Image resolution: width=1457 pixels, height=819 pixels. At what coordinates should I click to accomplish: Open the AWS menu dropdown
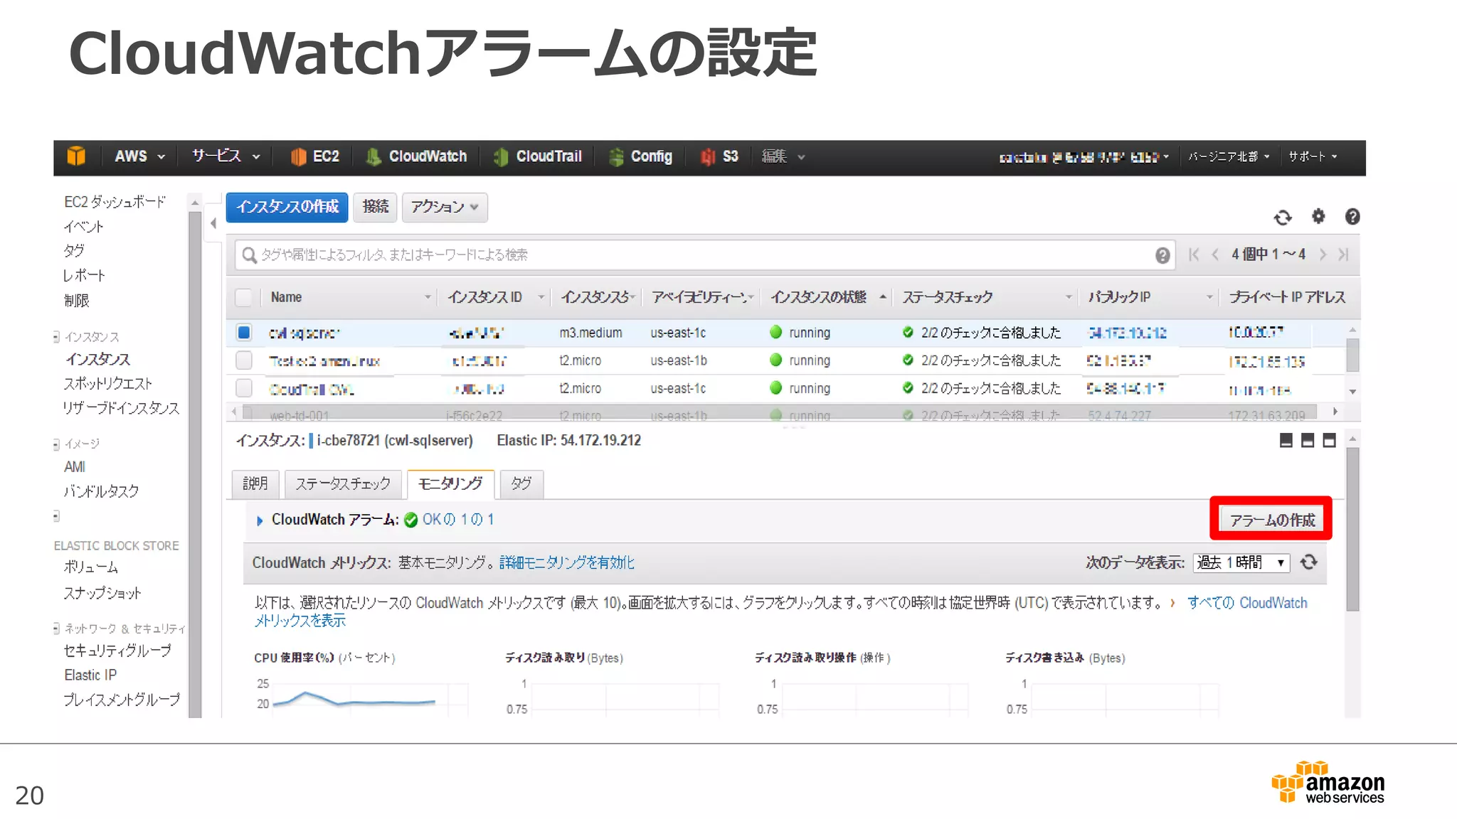coord(139,156)
